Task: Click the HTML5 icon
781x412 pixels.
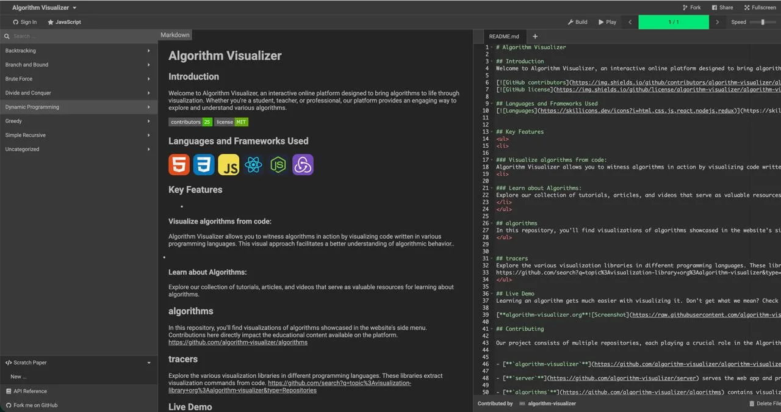Action: [x=179, y=165]
